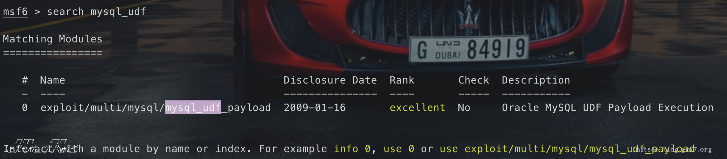Viewport: 727px width, 159px height.
Task: Click the Rank column header
Action: click(402, 80)
